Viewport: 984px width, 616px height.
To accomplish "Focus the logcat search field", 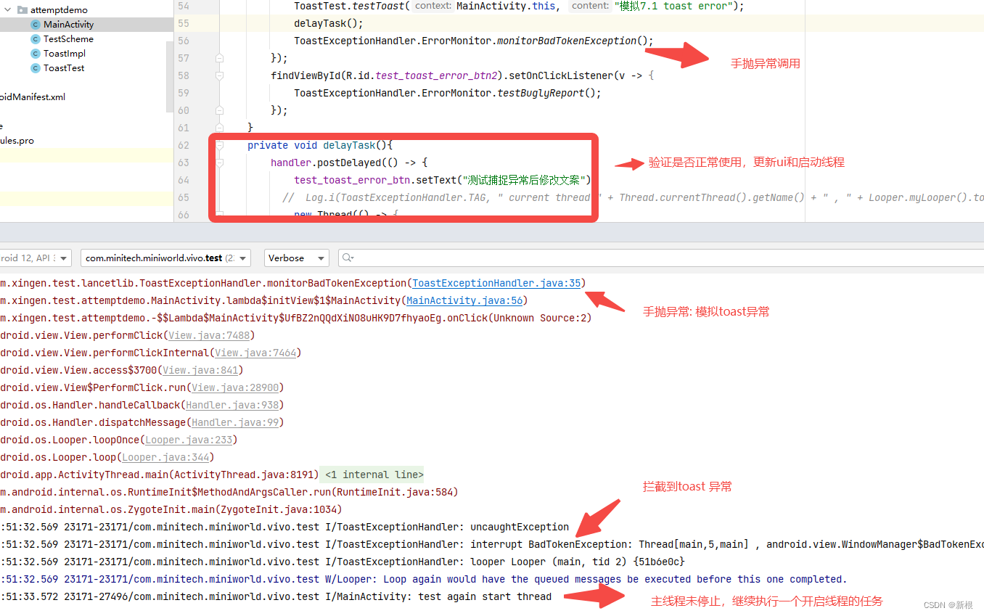I will coord(660,258).
